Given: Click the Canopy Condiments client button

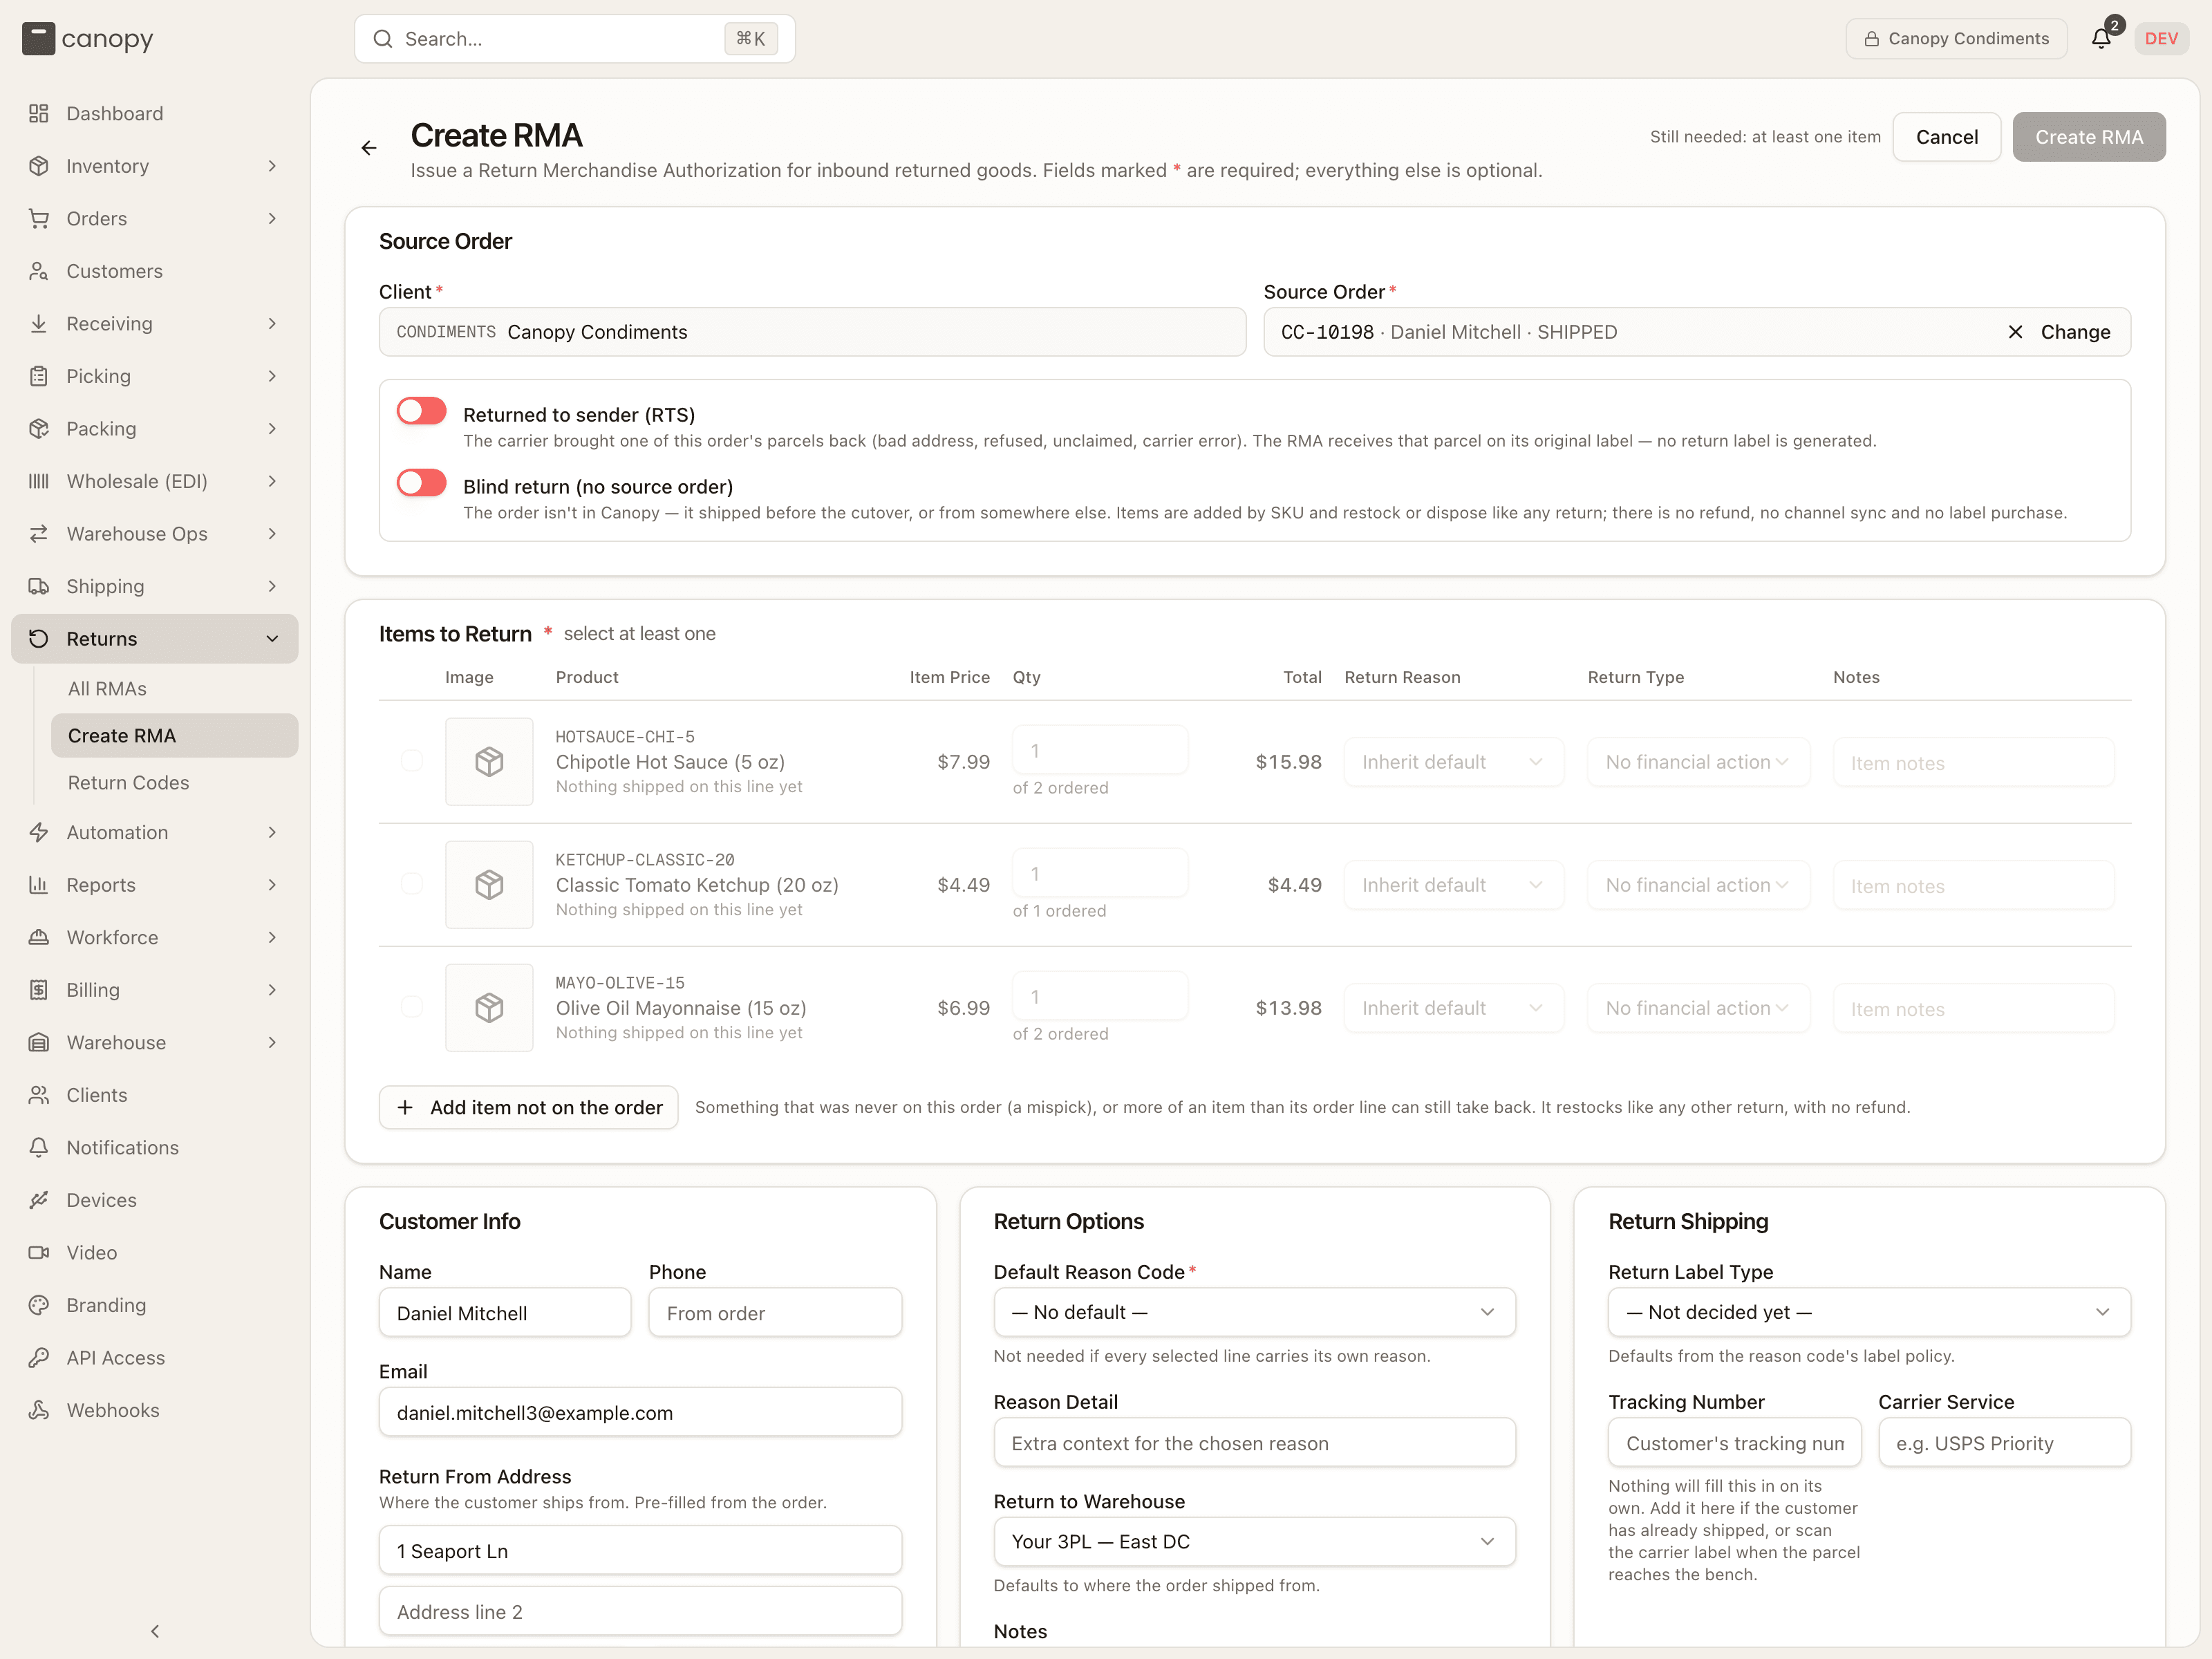Looking at the screenshot, I should (1956, 38).
